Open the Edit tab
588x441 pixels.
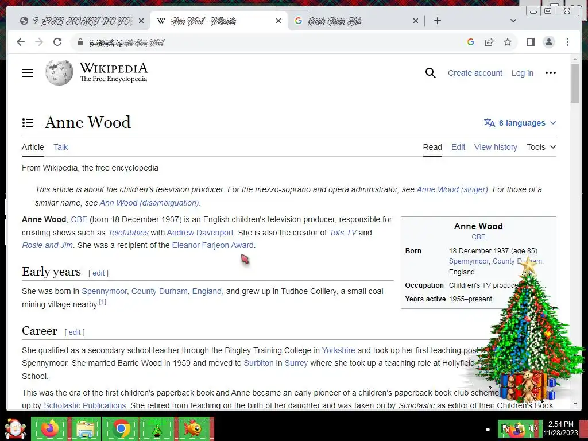[x=458, y=147]
